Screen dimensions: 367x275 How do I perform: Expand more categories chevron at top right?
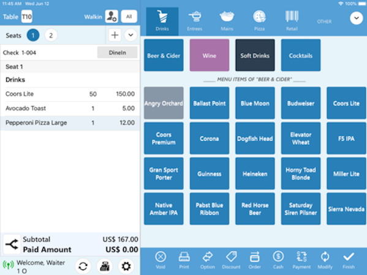pos(356,18)
